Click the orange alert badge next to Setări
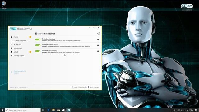 click(x=30, y=52)
